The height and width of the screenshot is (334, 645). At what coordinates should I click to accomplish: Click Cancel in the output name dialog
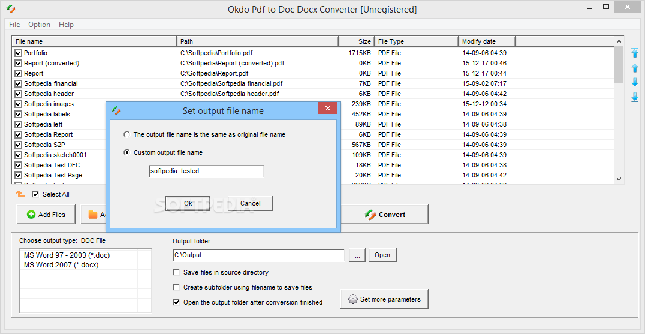coord(250,203)
